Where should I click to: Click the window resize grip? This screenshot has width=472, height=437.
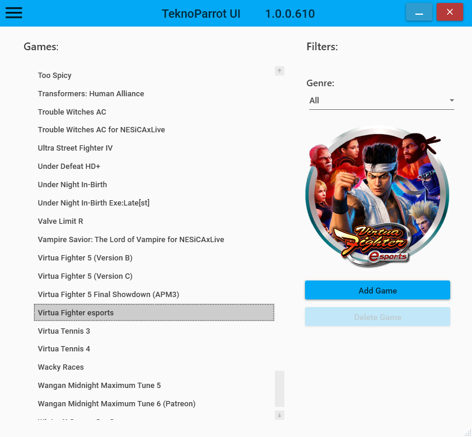[x=468, y=433]
